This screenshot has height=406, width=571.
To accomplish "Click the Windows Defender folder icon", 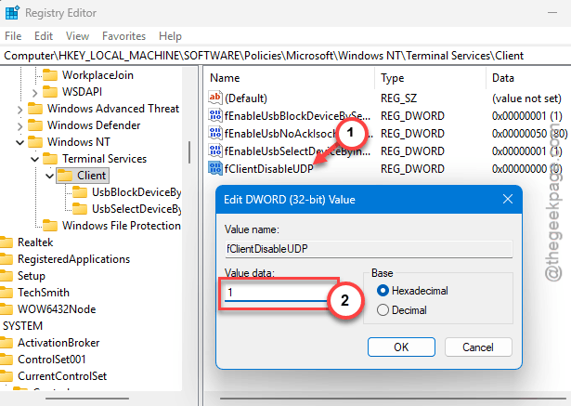I will [x=35, y=125].
